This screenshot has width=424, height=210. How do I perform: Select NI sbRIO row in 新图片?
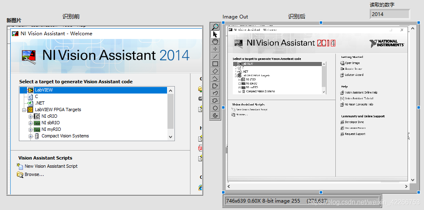pyautogui.click(x=50, y=123)
